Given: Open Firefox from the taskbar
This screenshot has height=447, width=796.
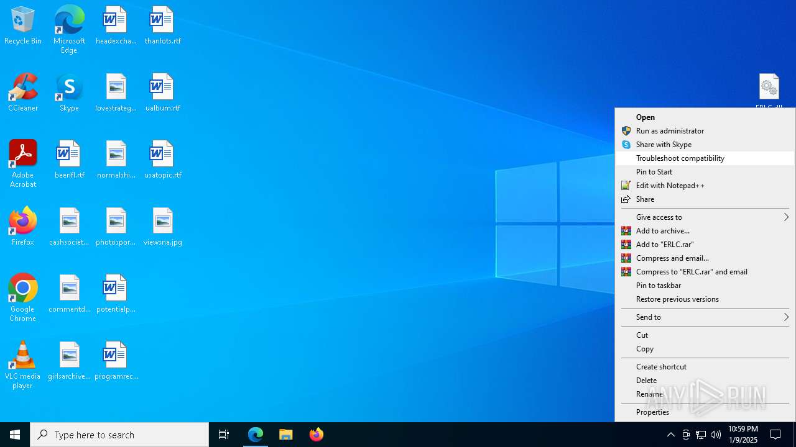Looking at the screenshot, I should (x=317, y=435).
